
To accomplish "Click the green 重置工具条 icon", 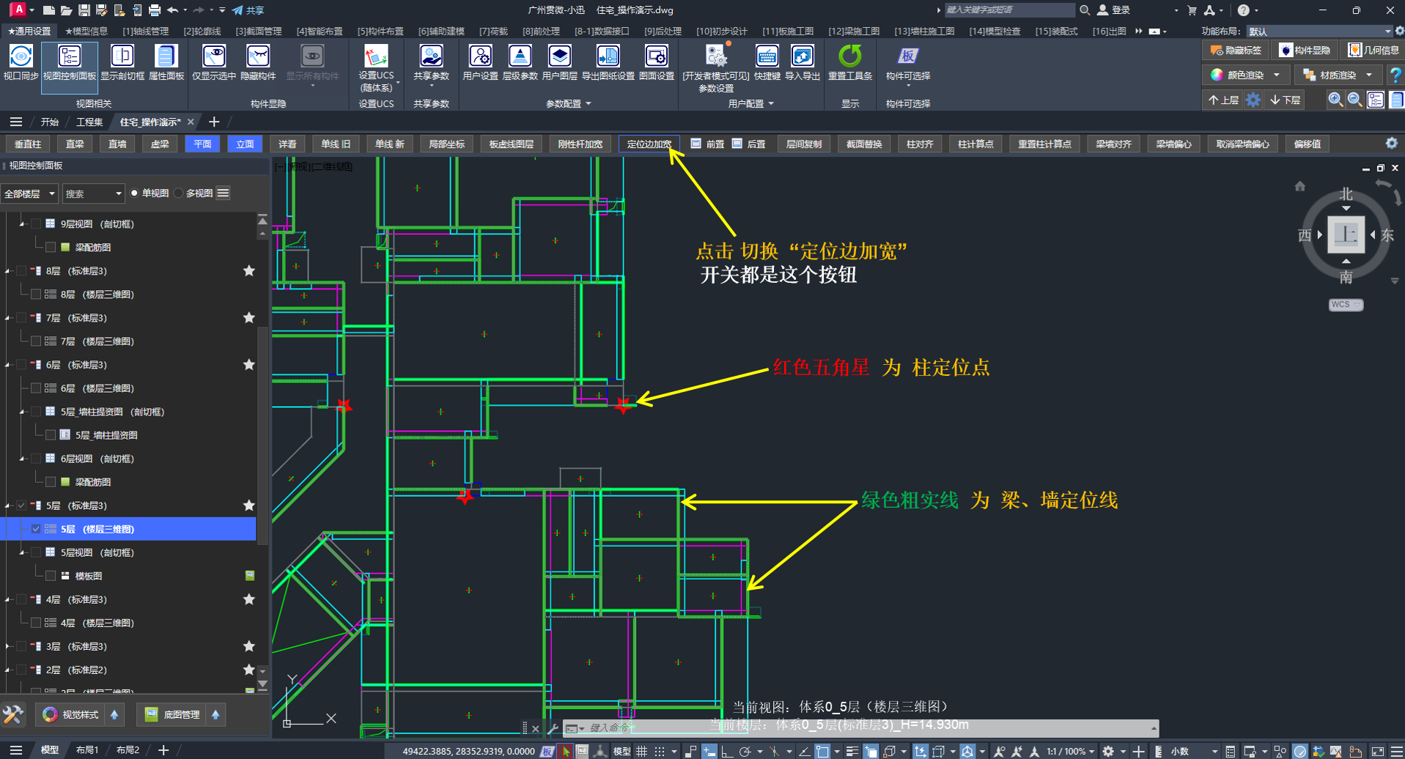I will 849,56.
